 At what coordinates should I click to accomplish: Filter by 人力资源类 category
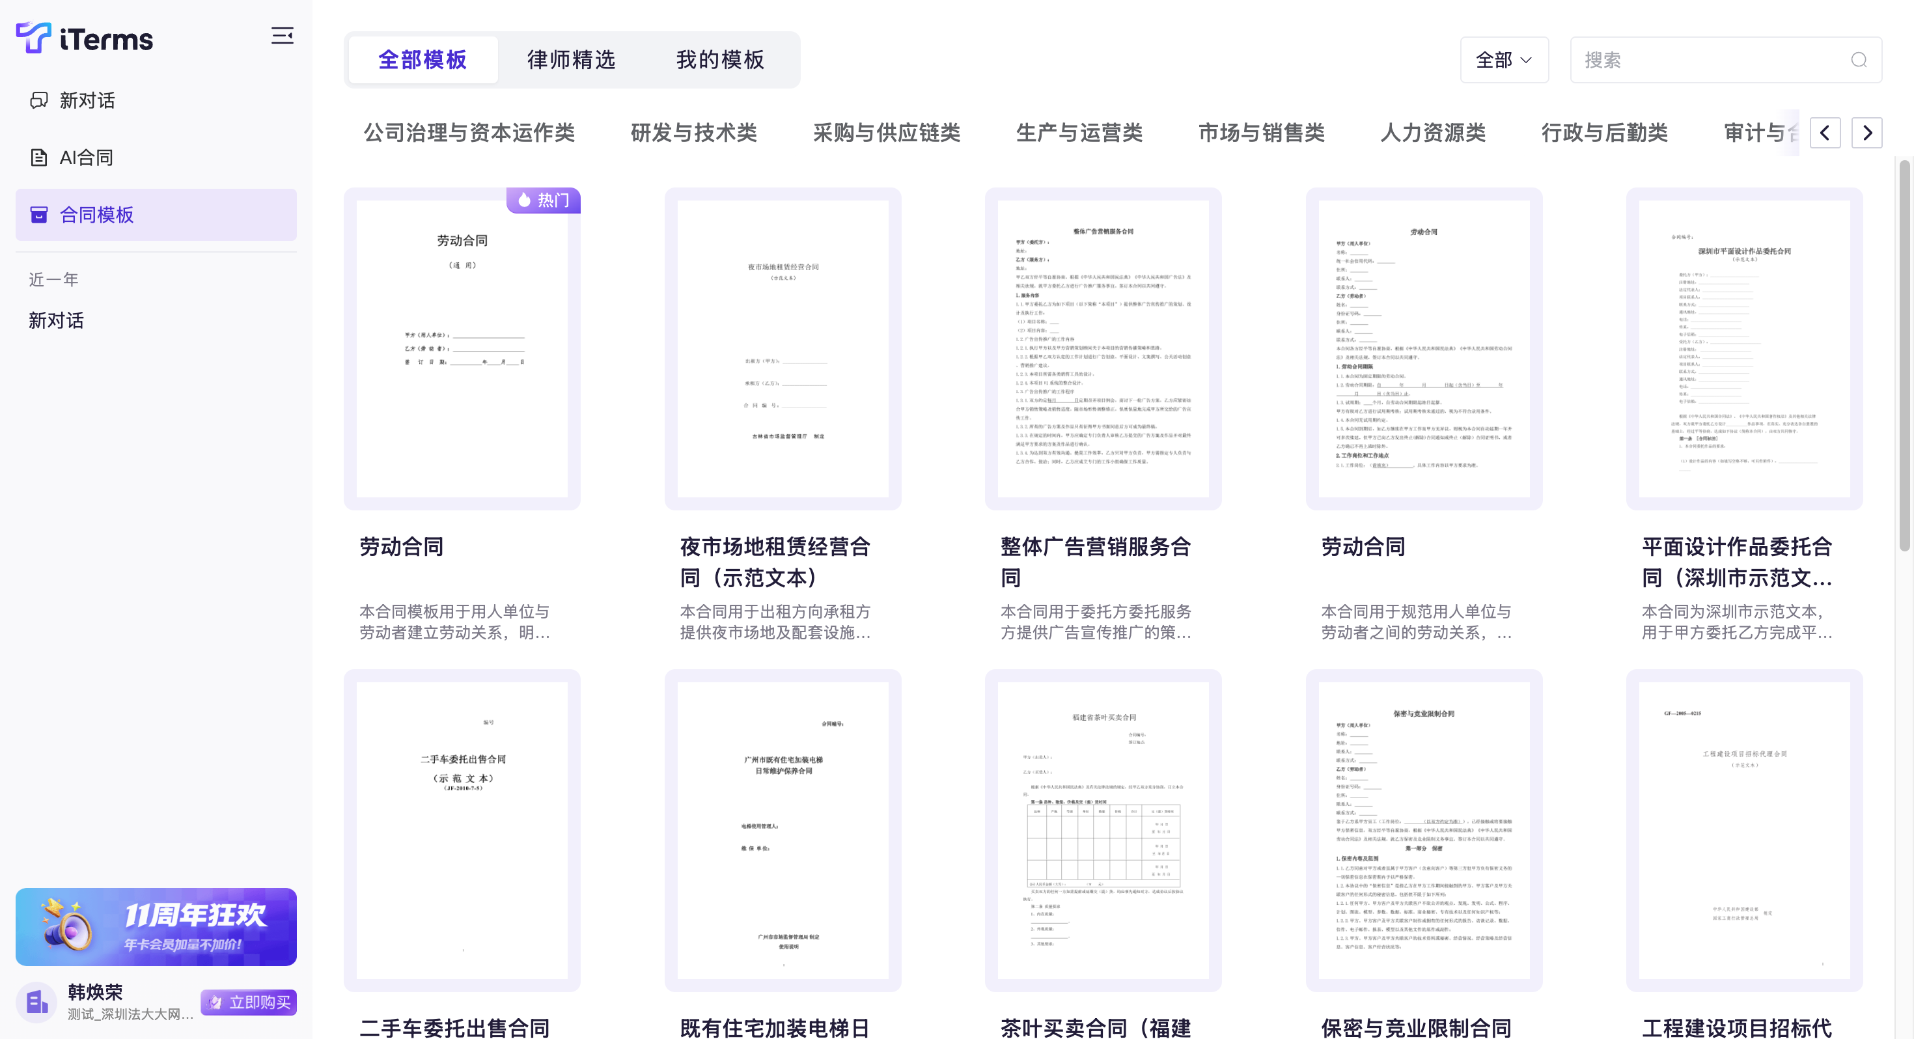pos(1432,133)
